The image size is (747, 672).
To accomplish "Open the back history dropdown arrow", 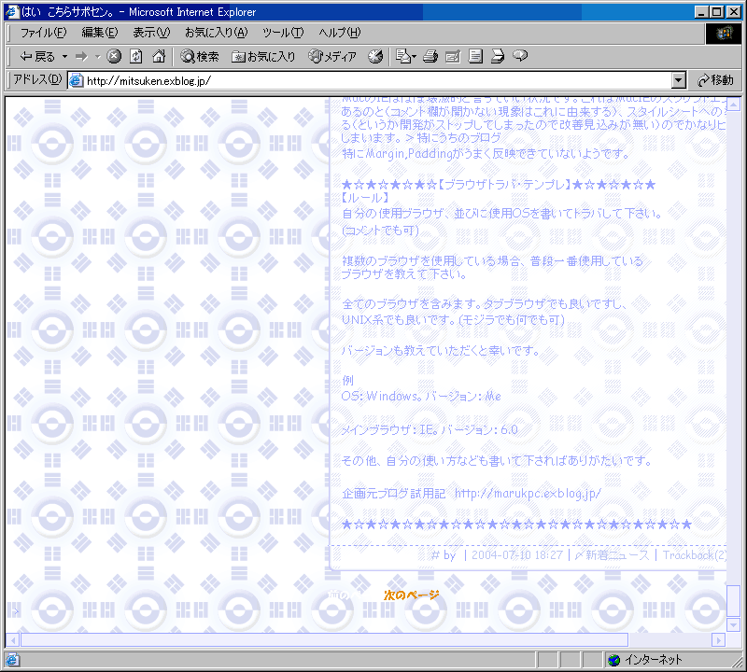I will click(x=64, y=57).
